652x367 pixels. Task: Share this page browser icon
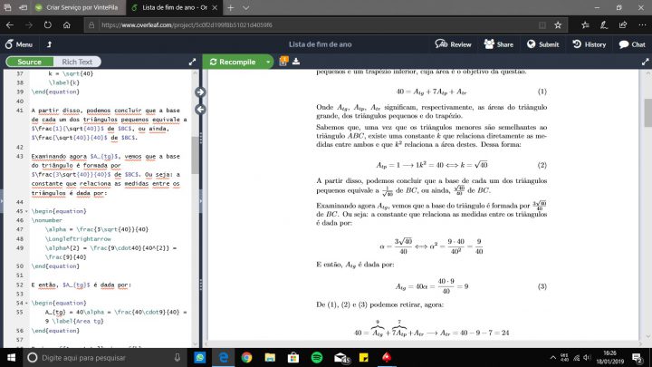pos(623,25)
